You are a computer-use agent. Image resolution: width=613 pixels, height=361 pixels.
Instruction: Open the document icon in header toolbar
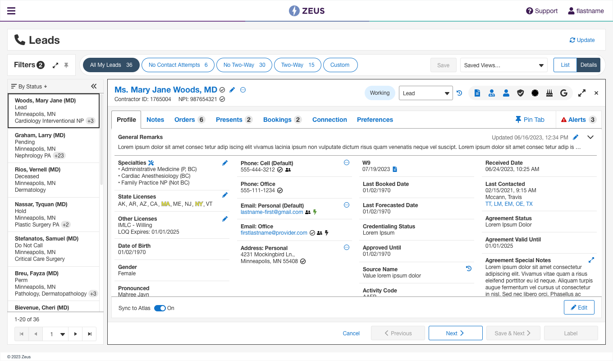(x=477, y=93)
